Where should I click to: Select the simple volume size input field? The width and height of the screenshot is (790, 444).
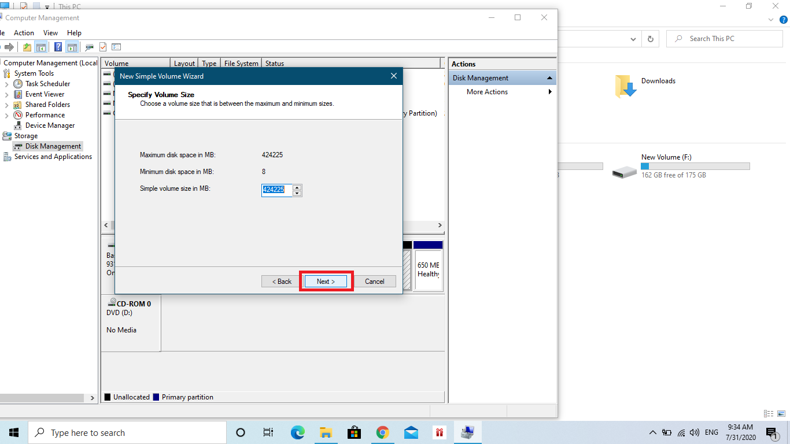pos(276,190)
